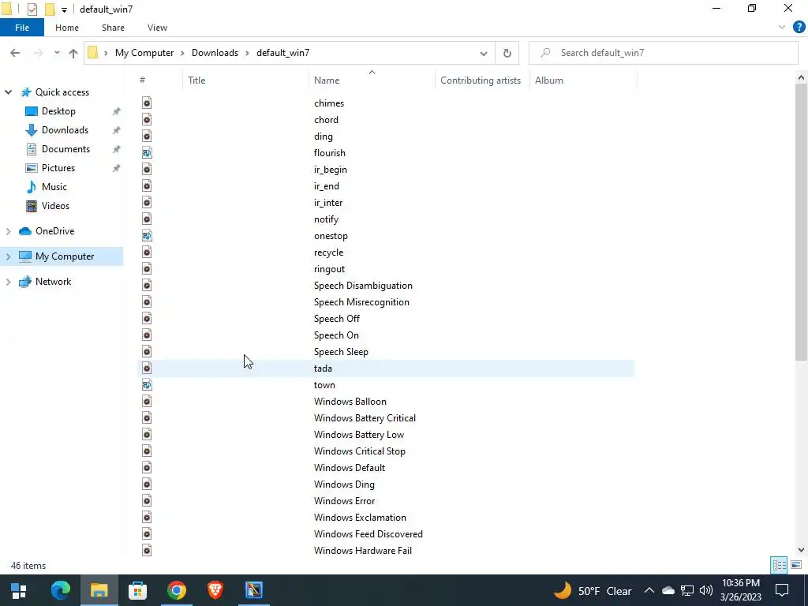Open address bar history dropdown
Screen dimensions: 808x606
[x=484, y=53]
